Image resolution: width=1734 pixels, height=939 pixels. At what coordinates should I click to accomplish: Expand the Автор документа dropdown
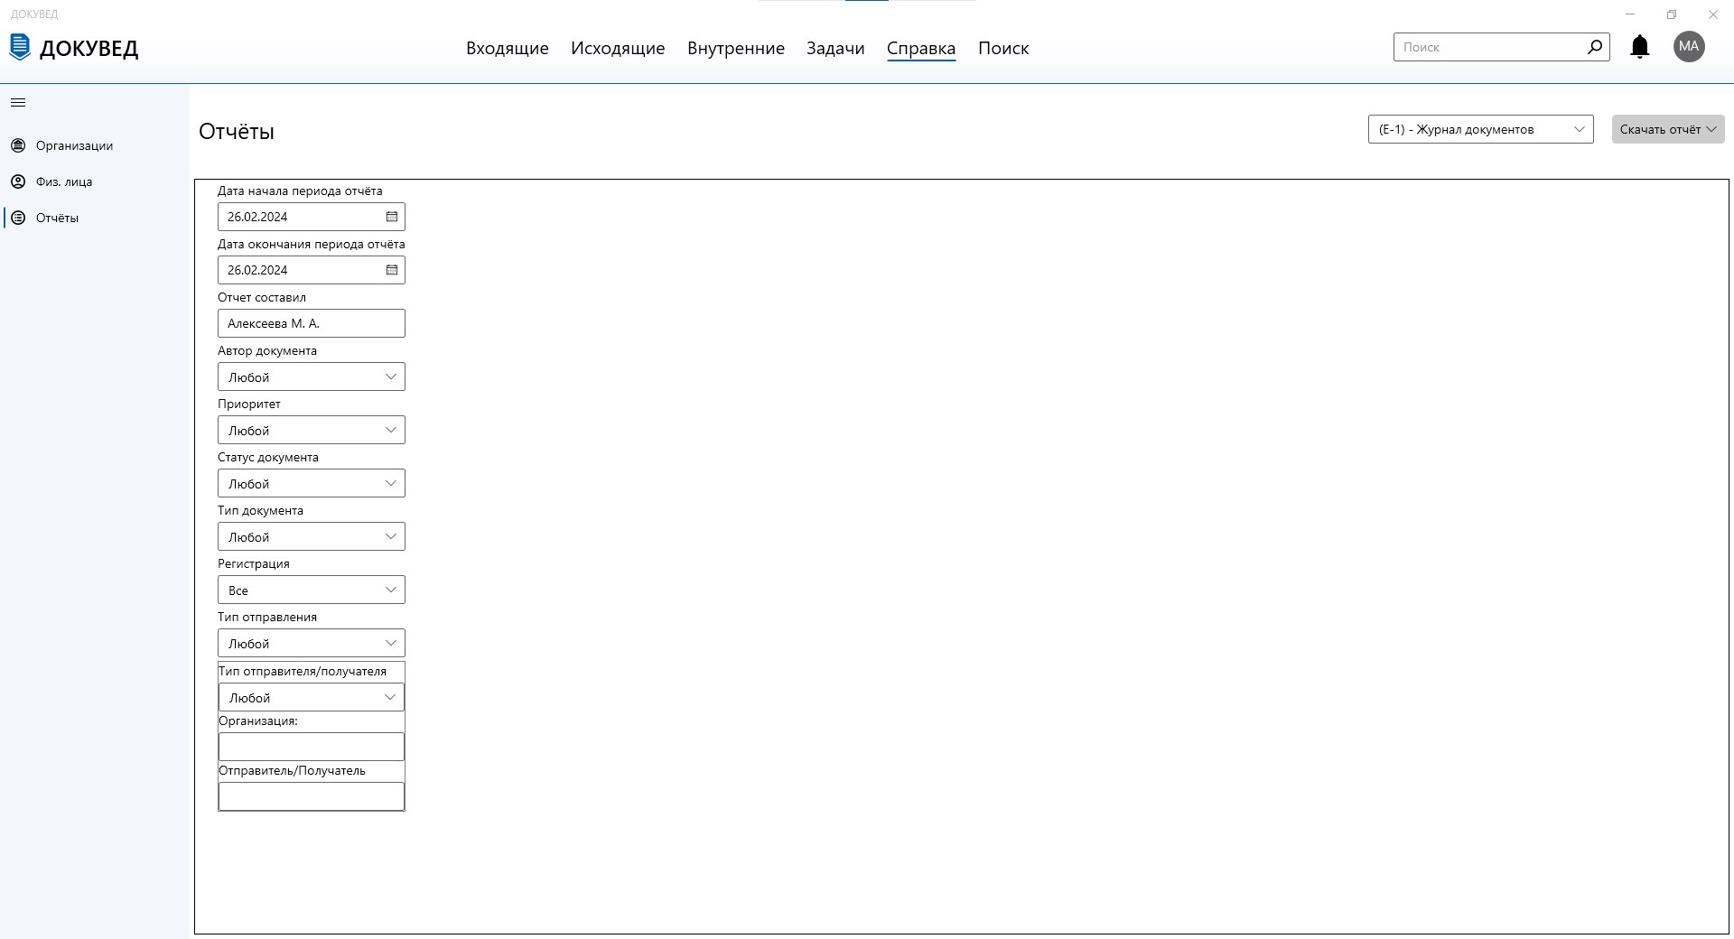click(x=312, y=377)
